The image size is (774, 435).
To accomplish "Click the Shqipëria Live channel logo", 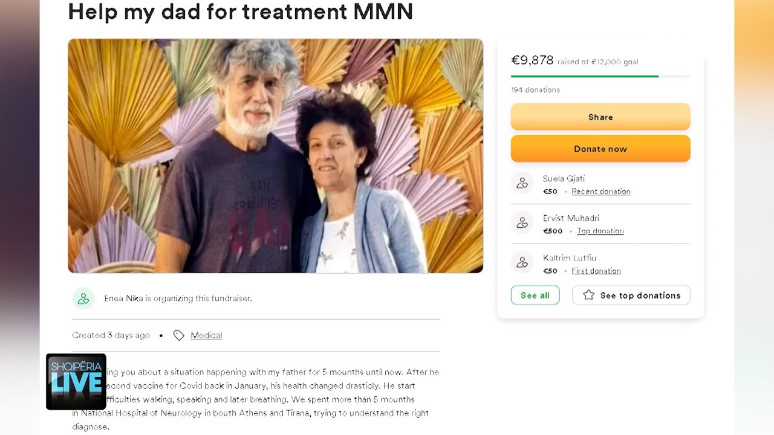I will click(76, 381).
